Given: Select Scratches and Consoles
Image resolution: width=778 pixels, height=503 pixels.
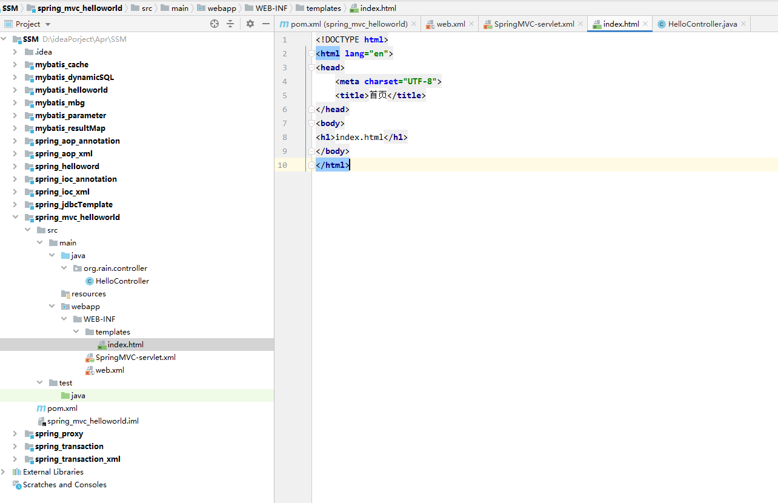Looking at the screenshot, I should pyautogui.click(x=65, y=484).
